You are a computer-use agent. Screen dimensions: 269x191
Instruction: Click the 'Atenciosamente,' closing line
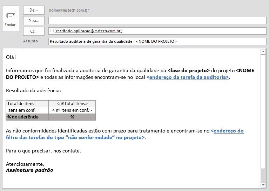(x=25, y=164)
